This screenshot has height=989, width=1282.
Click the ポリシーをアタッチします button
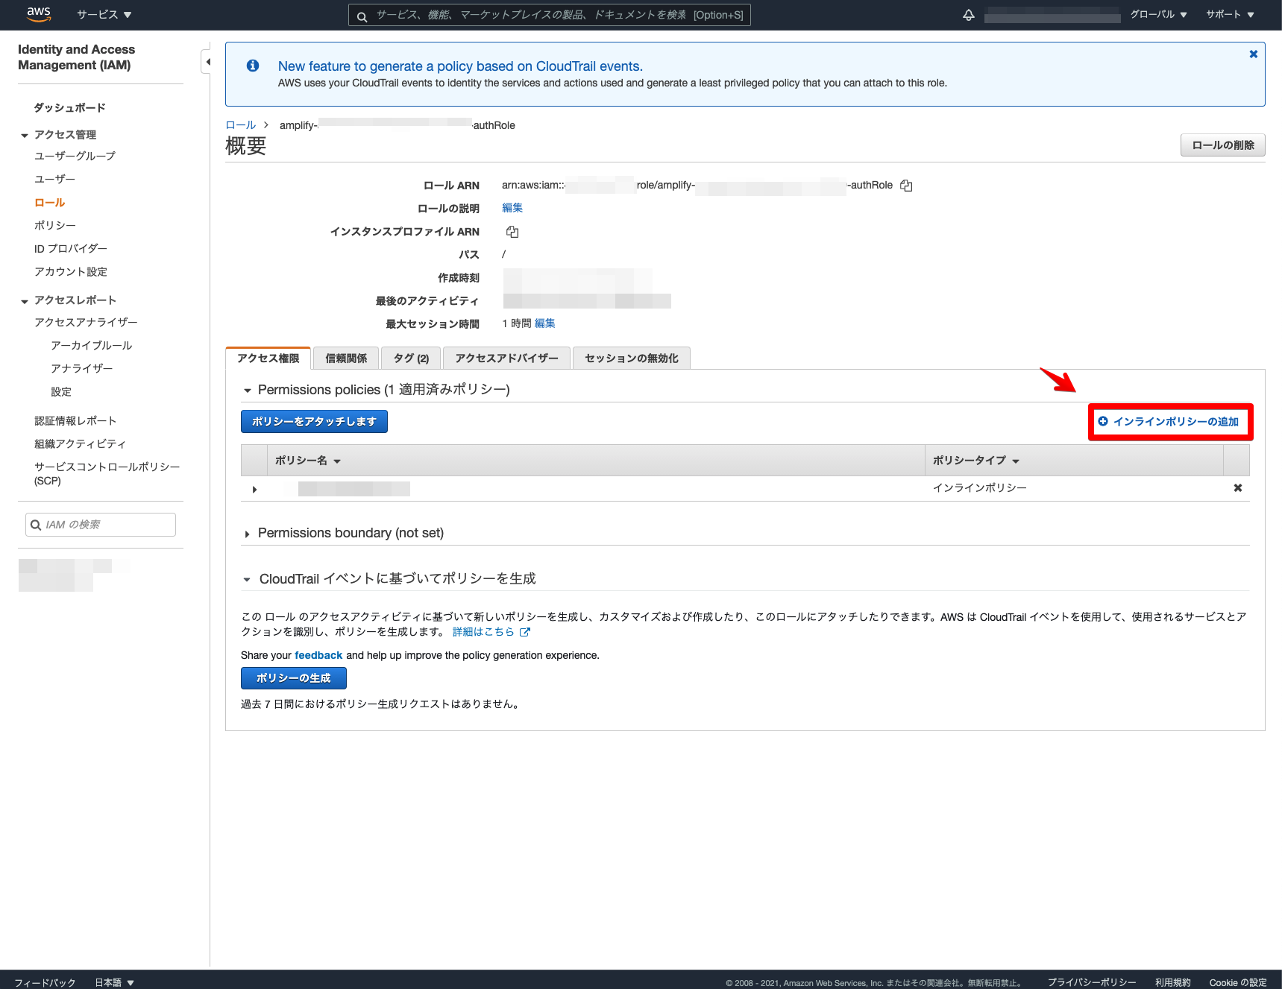pyautogui.click(x=314, y=422)
